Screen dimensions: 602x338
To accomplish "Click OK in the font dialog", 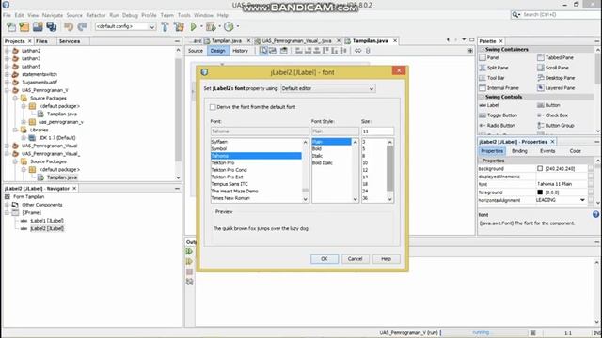I will [x=325, y=259].
